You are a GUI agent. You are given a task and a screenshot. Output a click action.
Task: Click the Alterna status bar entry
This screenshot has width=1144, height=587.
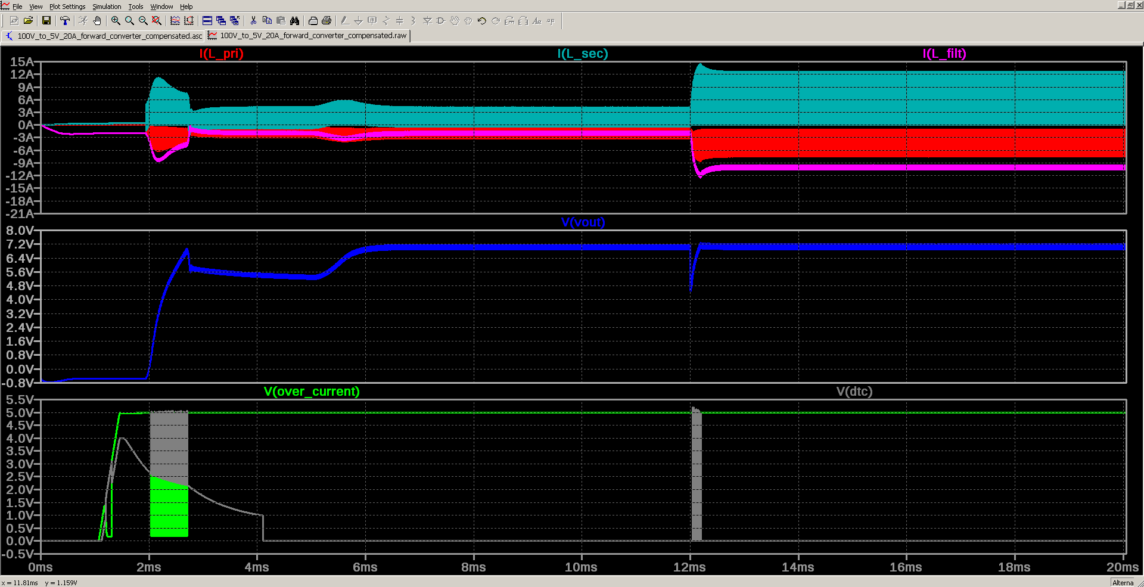(x=1123, y=583)
